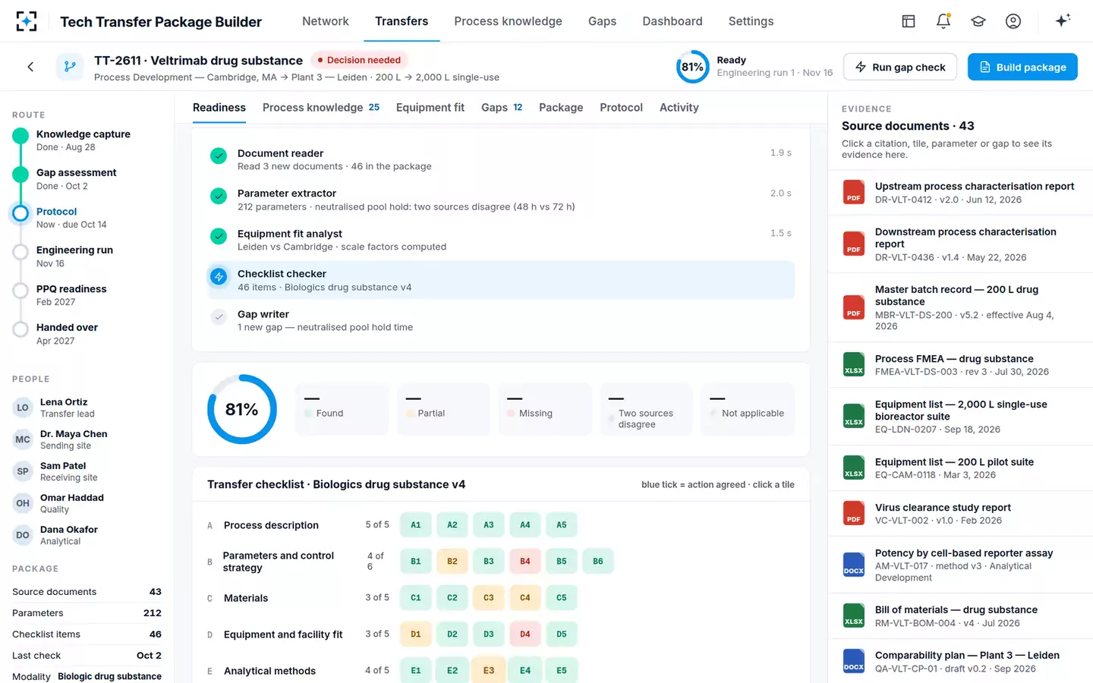Click checklist tile C3
This screenshot has width=1093, height=683.
point(489,598)
